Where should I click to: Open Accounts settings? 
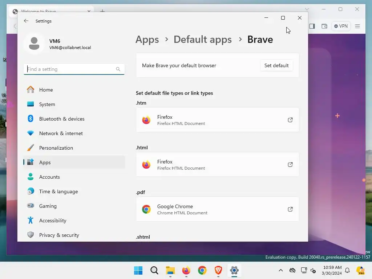[x=74, y=177]
